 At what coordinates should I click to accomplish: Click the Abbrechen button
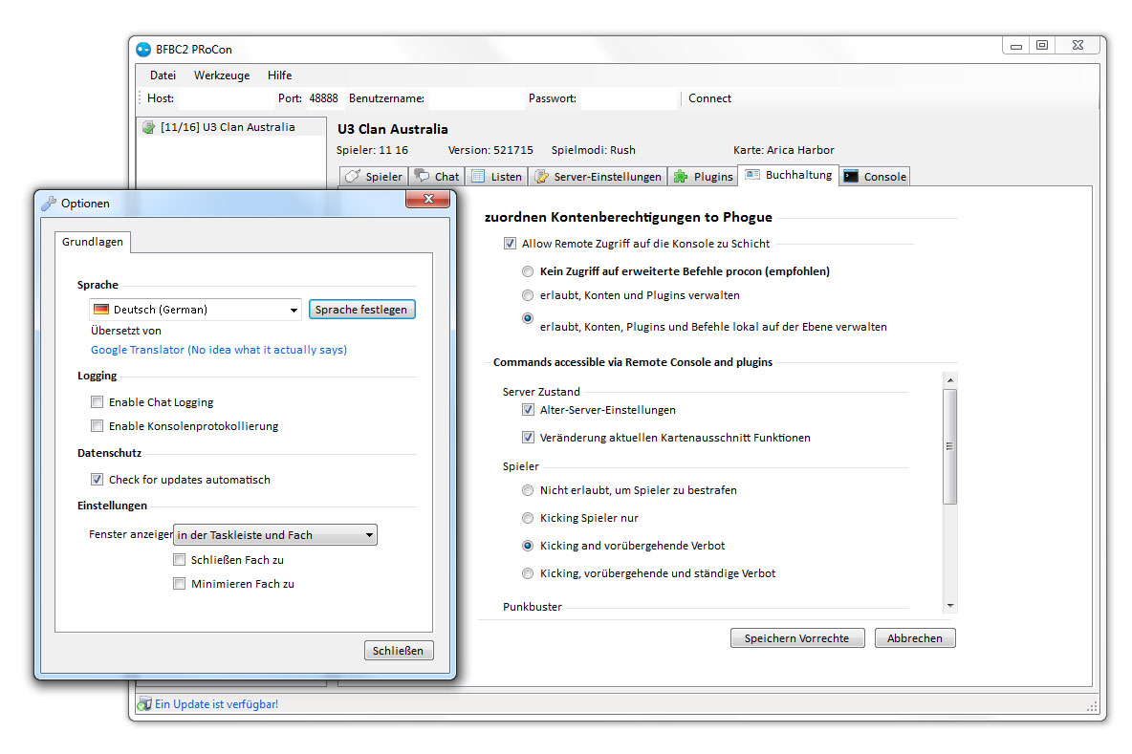[x=915, y=637]
